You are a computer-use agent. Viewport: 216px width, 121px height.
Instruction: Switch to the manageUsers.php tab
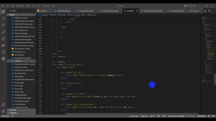(86, 11)
